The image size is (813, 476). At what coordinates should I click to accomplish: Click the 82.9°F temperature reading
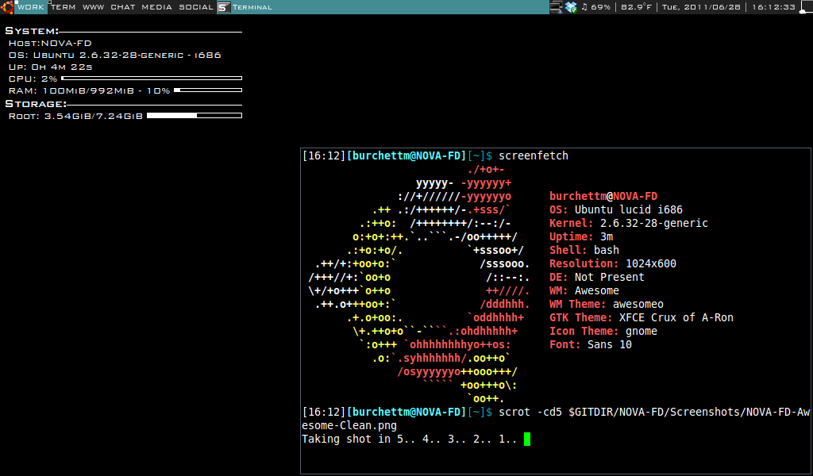[x=636, y=7]
